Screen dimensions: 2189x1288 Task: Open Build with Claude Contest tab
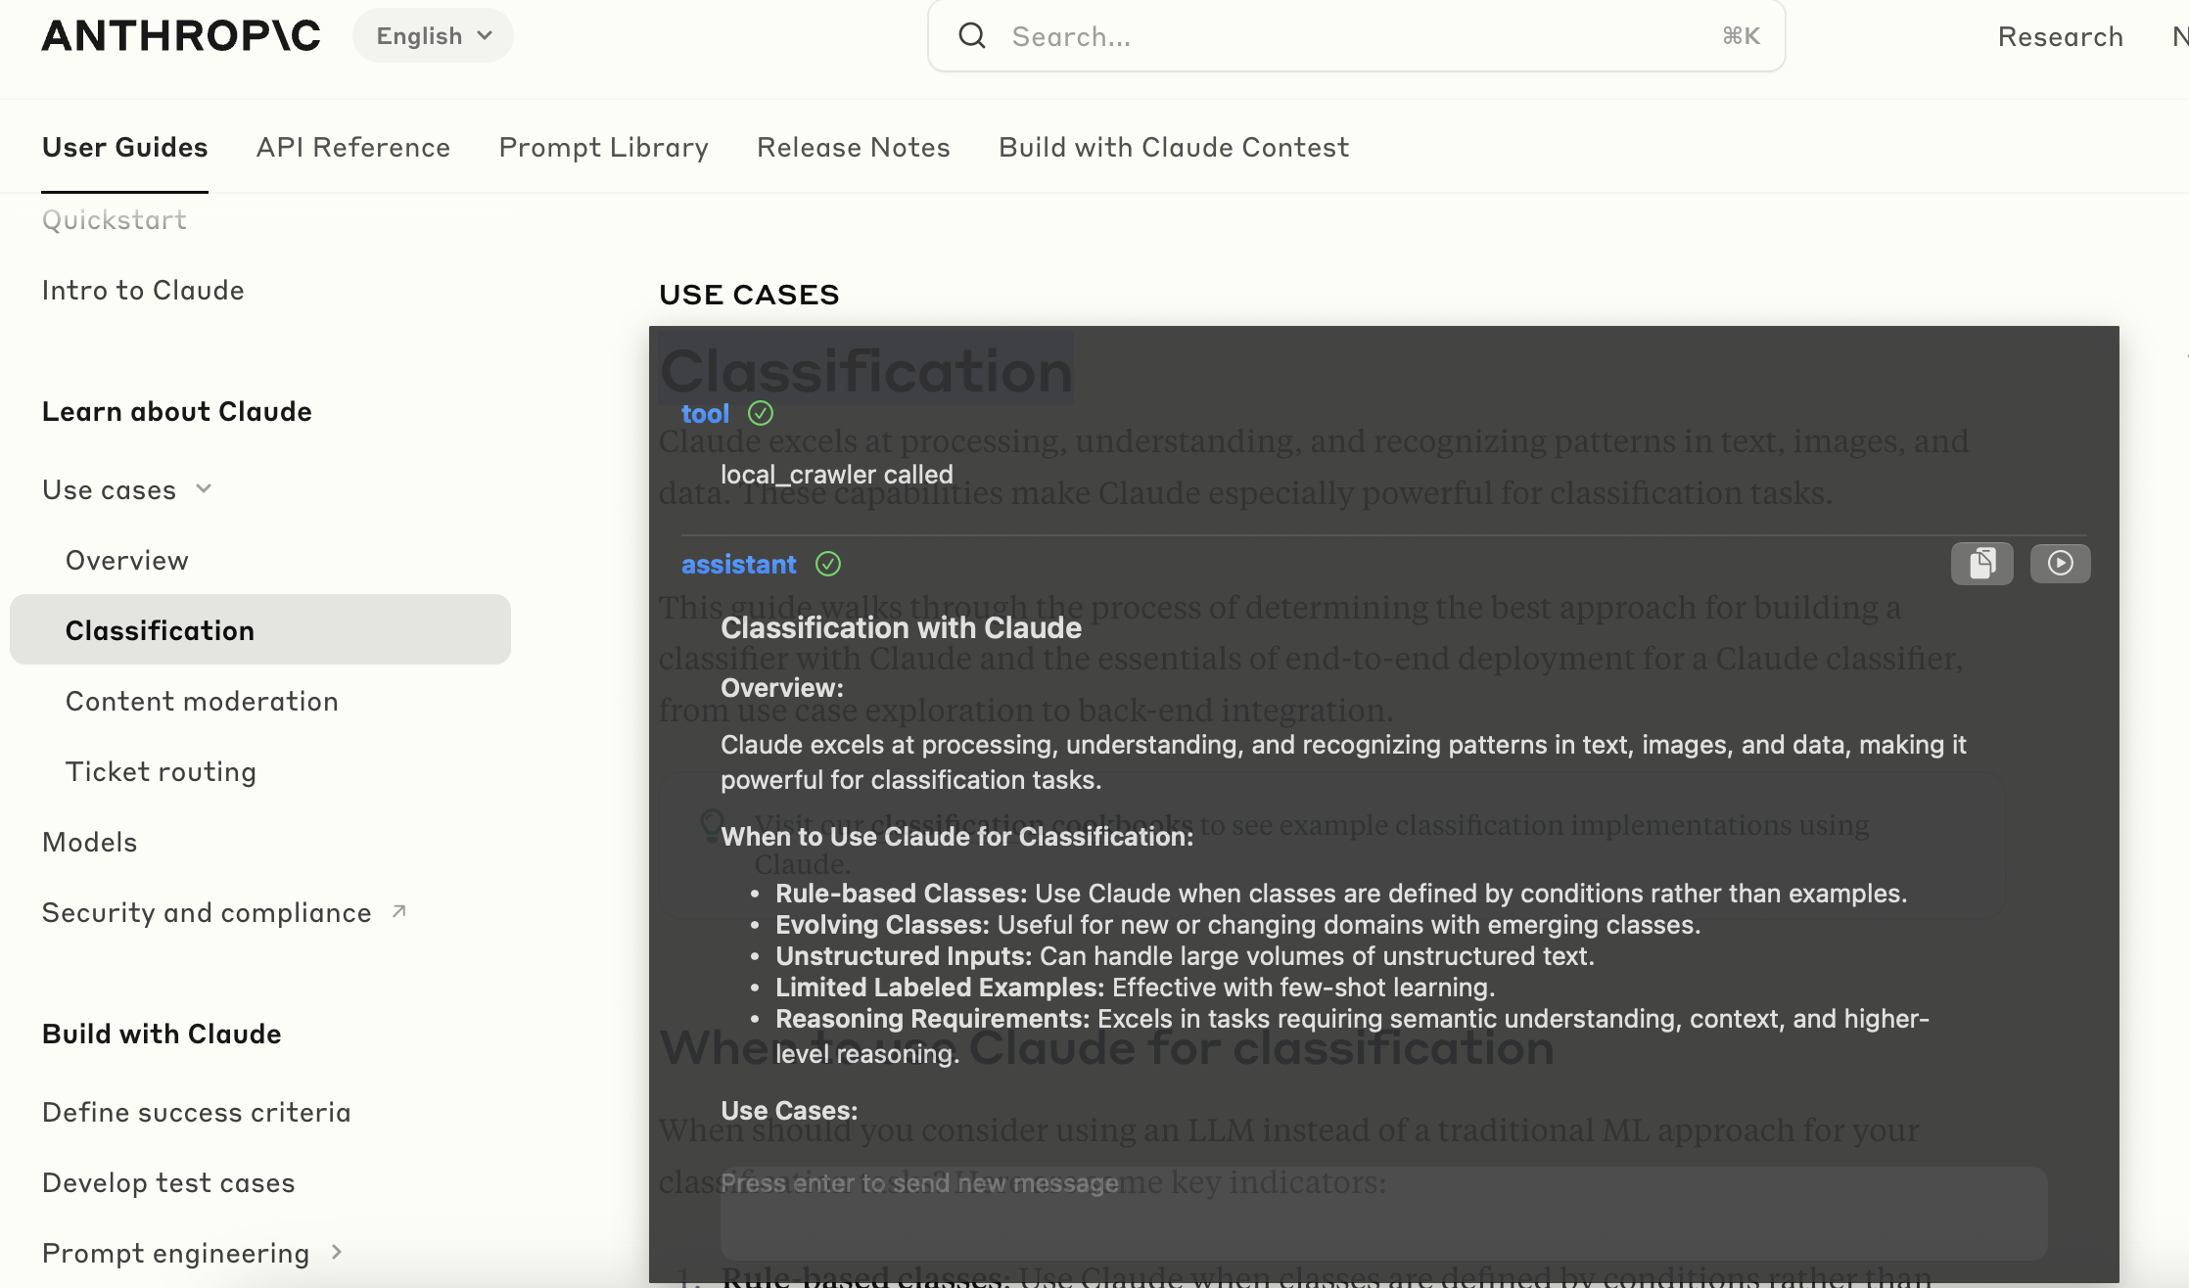point(1173,147)
